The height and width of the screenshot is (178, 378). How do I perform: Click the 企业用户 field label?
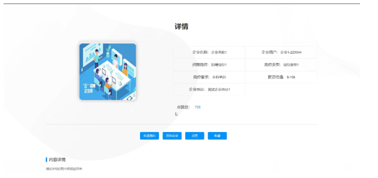click(270, 52)
